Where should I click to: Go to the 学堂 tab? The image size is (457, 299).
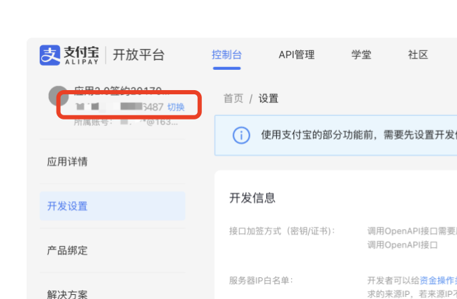[361, 55]
